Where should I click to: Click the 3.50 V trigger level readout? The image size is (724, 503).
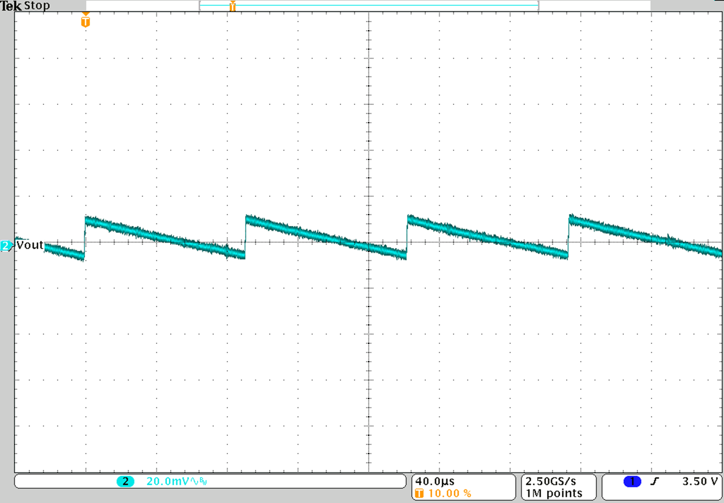point(700,482)
